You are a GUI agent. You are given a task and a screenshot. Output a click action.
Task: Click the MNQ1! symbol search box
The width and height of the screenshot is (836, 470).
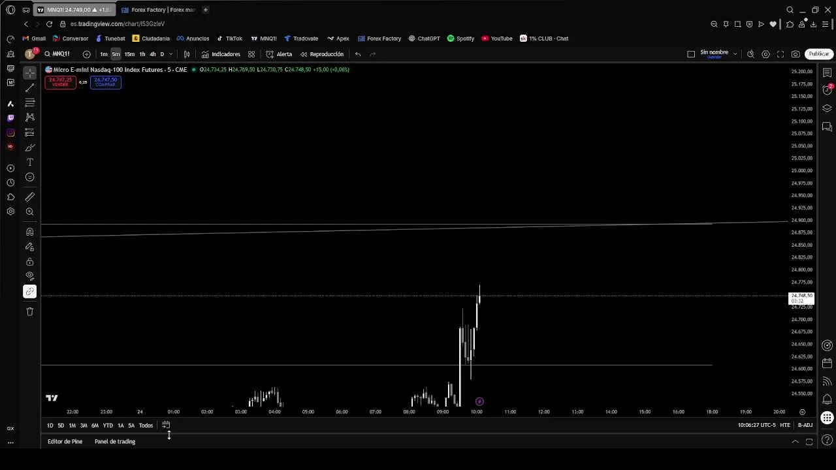[57, 54]
